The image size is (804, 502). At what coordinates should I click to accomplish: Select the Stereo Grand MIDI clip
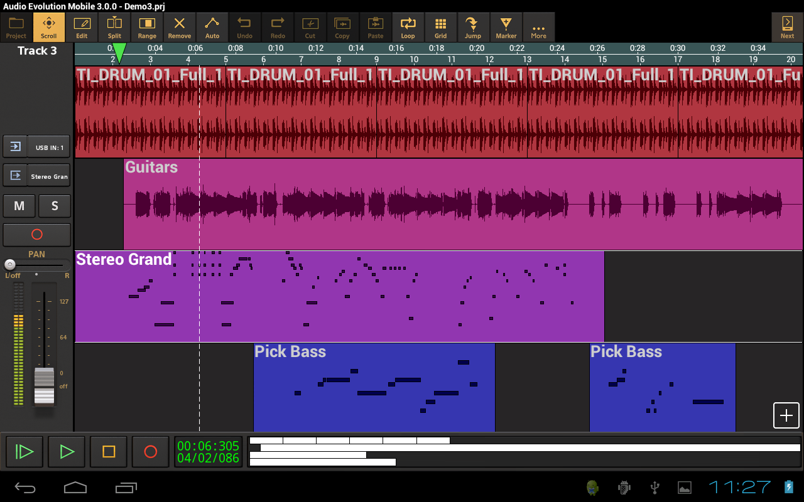coord(339,296)
